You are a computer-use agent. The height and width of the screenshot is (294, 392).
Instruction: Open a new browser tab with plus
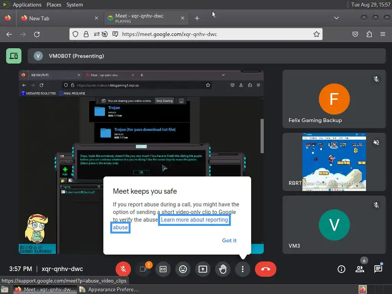click(197, 18)
